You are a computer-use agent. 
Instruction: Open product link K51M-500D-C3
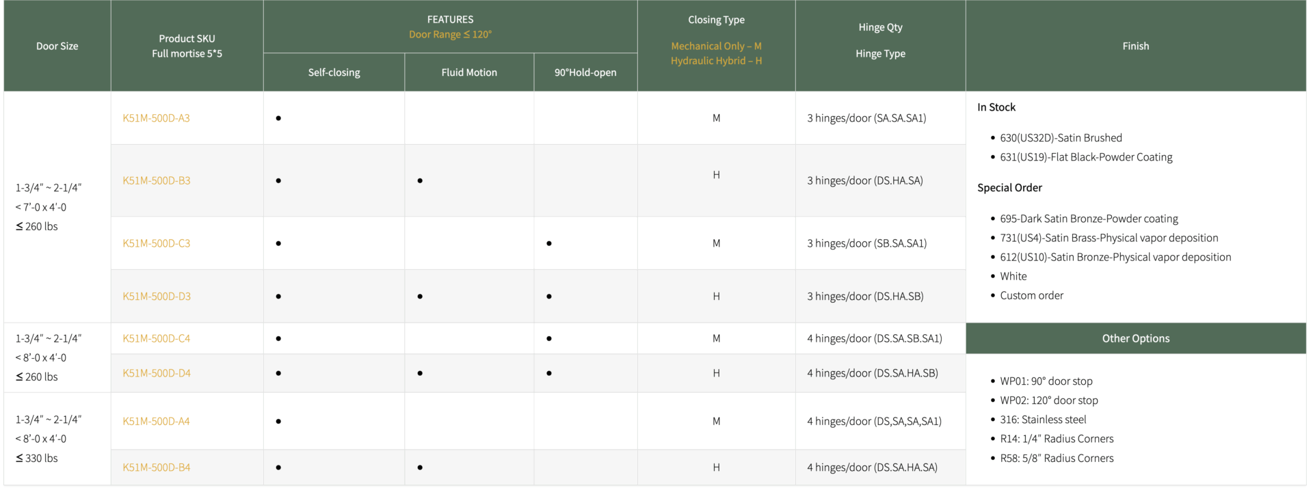point(157,243)
